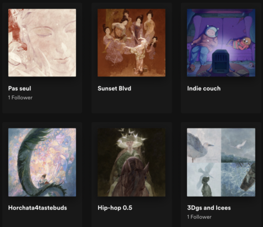263x227 pixels.
Task: Click the 3Dgs and Icees playlist name
Action: pos(209,208)
